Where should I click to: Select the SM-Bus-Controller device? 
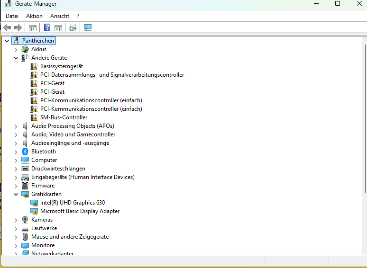[64, 117]
